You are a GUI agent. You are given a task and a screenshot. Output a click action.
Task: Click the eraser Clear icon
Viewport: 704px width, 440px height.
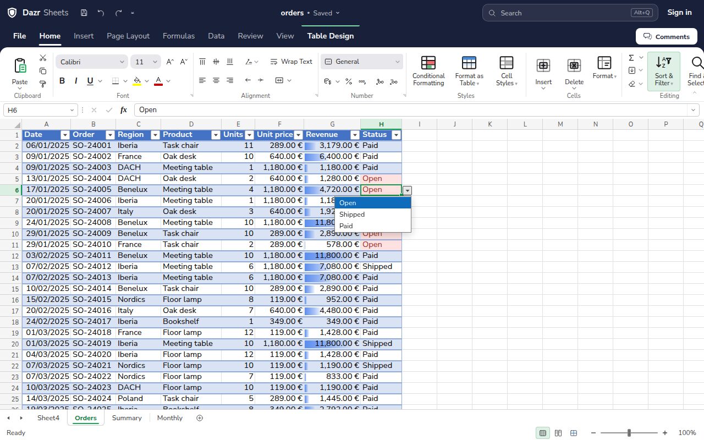[631, 84]
